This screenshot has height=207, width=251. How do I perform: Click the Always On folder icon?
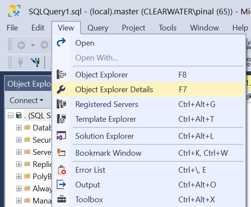pyautogui.click(x=27, y=188)
